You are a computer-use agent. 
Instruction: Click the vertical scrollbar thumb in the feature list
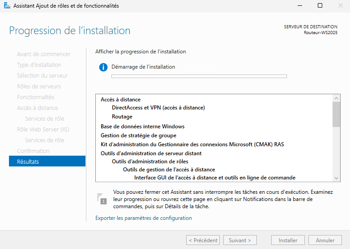(337, 114)
